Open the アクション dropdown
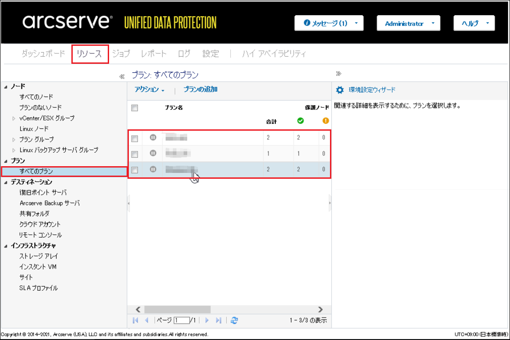Screen dimensions: 510x340 click(149, 89)
